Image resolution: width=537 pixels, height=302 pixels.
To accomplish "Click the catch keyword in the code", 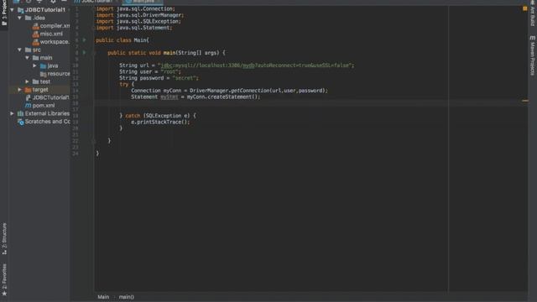I will point(133,116).
